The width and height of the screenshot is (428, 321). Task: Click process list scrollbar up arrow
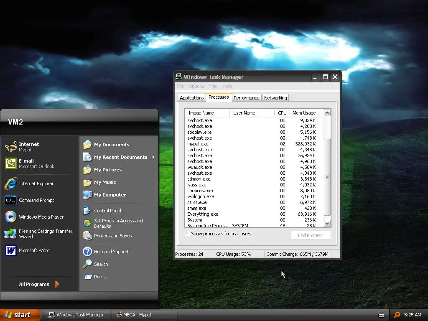(327, 113)
